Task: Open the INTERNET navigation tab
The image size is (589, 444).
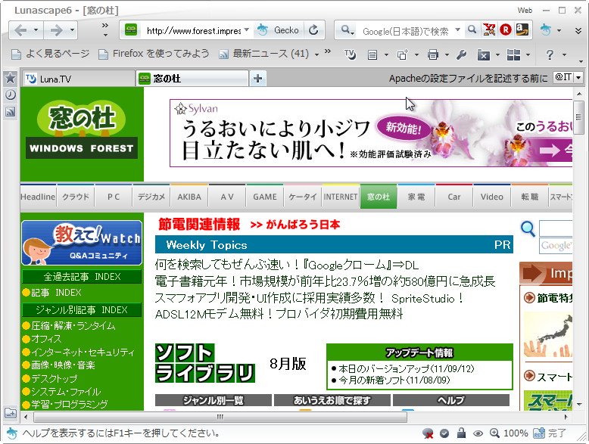Action: click(341, 197)
